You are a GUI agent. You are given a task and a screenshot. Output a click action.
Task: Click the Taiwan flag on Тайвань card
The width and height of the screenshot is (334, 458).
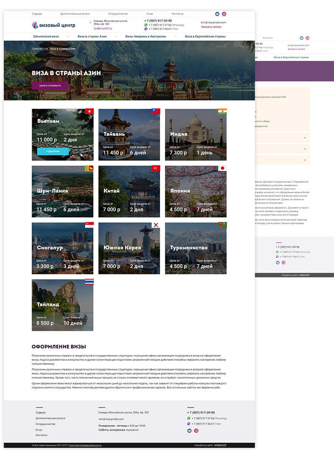(x=156, y=111)
